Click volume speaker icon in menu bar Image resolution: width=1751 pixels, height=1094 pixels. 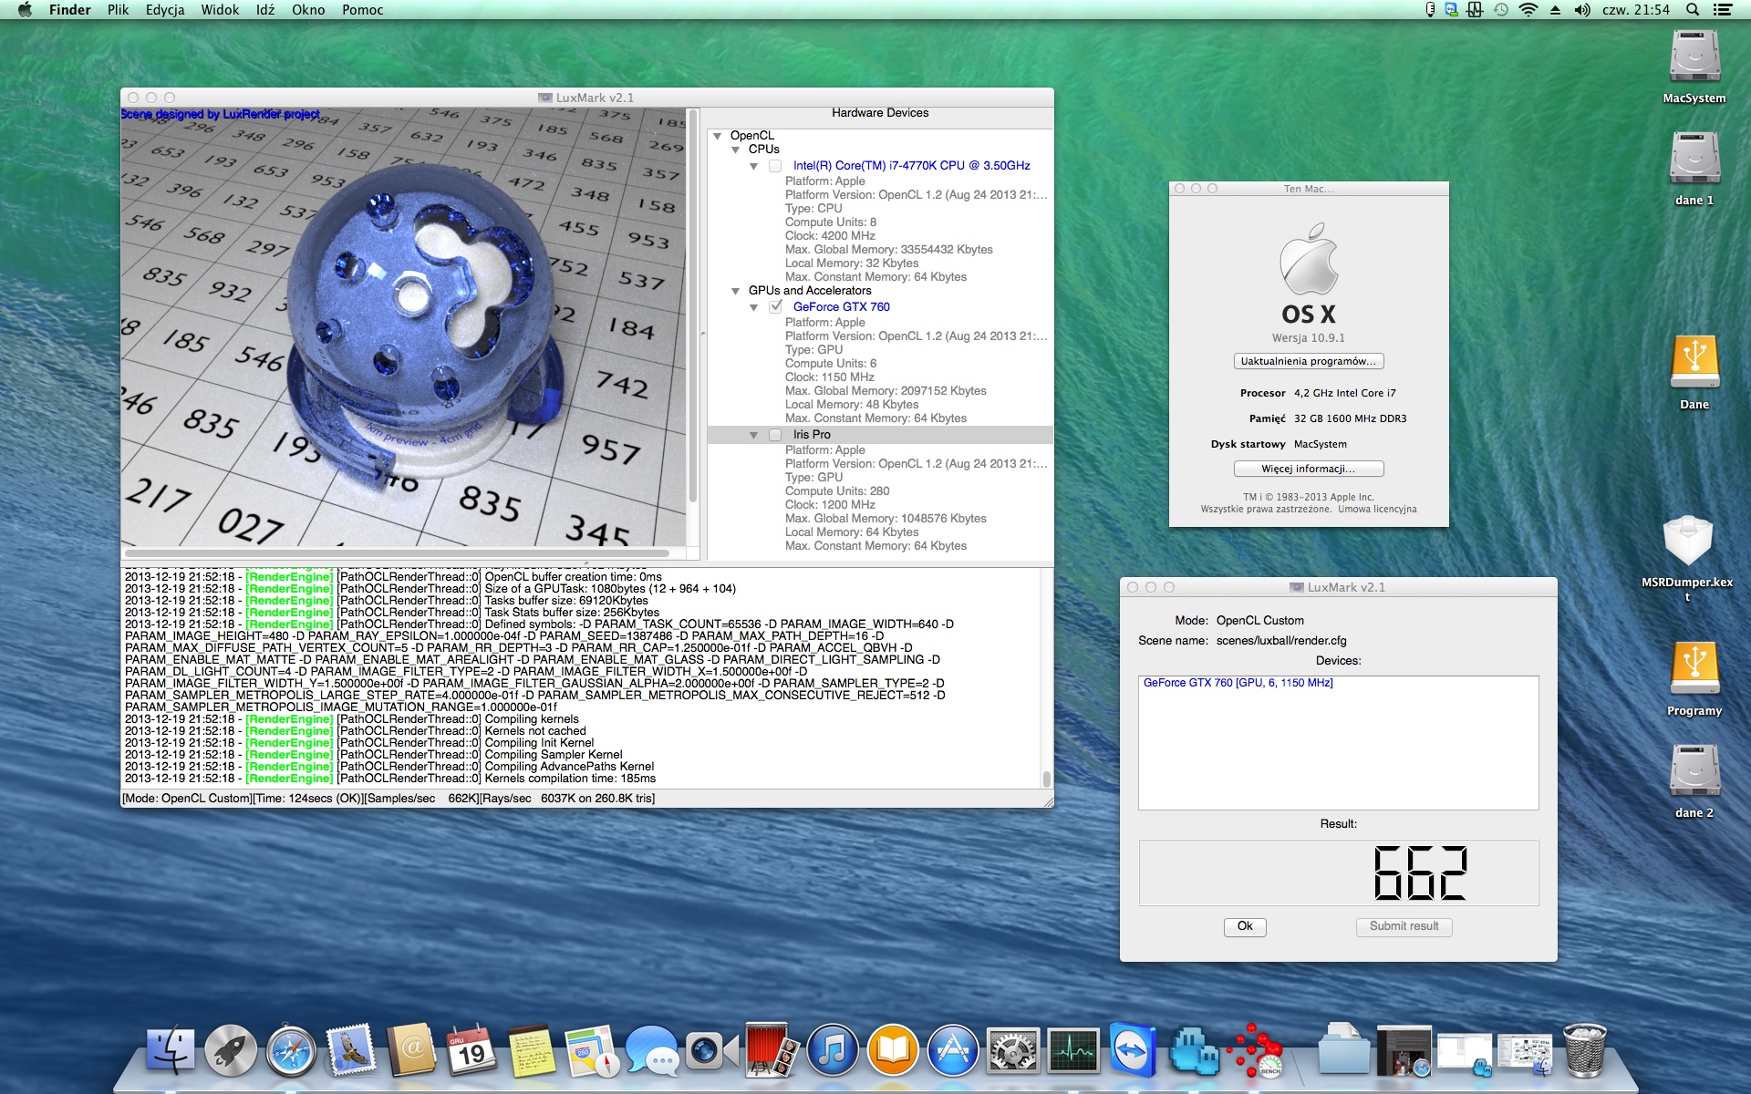tap(1582, 10)
